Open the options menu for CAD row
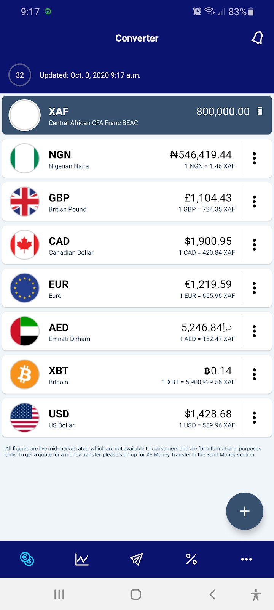The image size is (274, 610). [254, 245]
